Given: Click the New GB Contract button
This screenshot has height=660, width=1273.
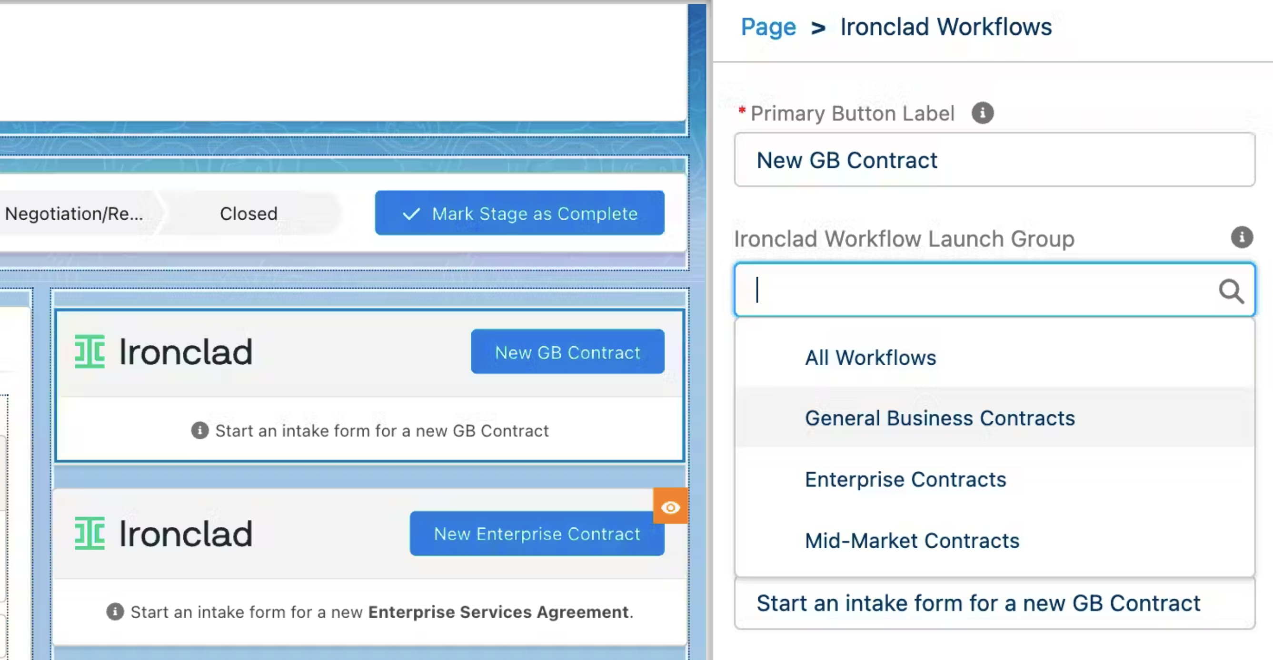Looking at the screenshot, I should (567, 351).
